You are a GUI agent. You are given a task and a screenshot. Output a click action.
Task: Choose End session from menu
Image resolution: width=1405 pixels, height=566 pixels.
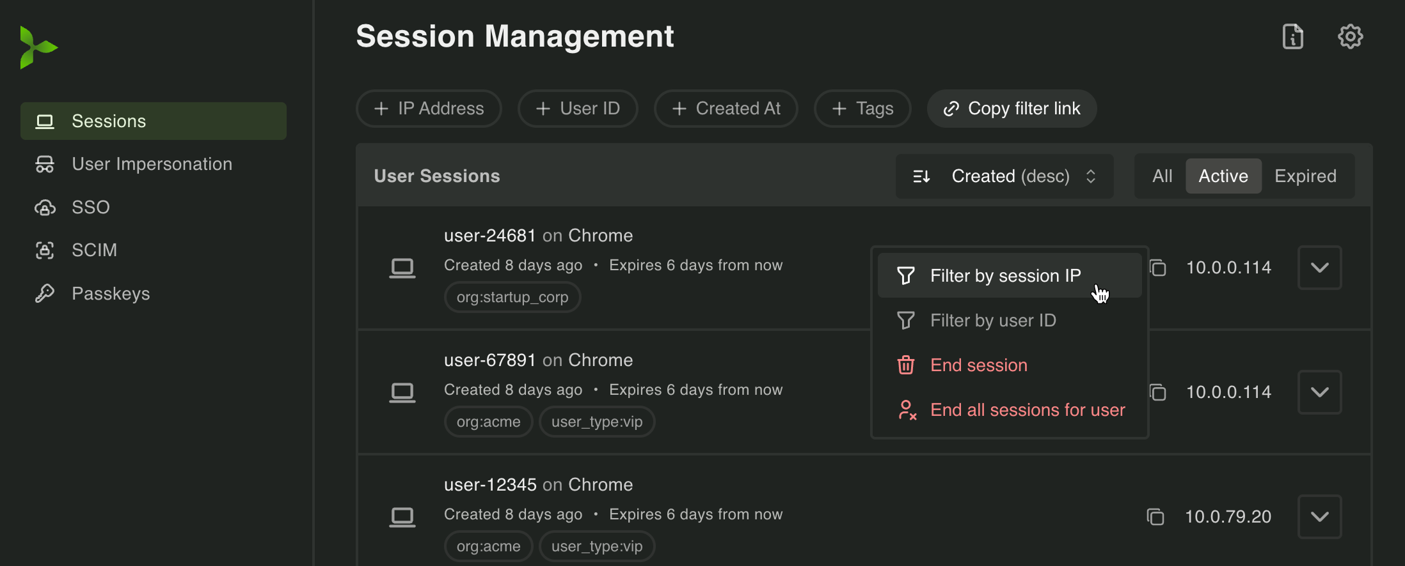pos(978,365)
